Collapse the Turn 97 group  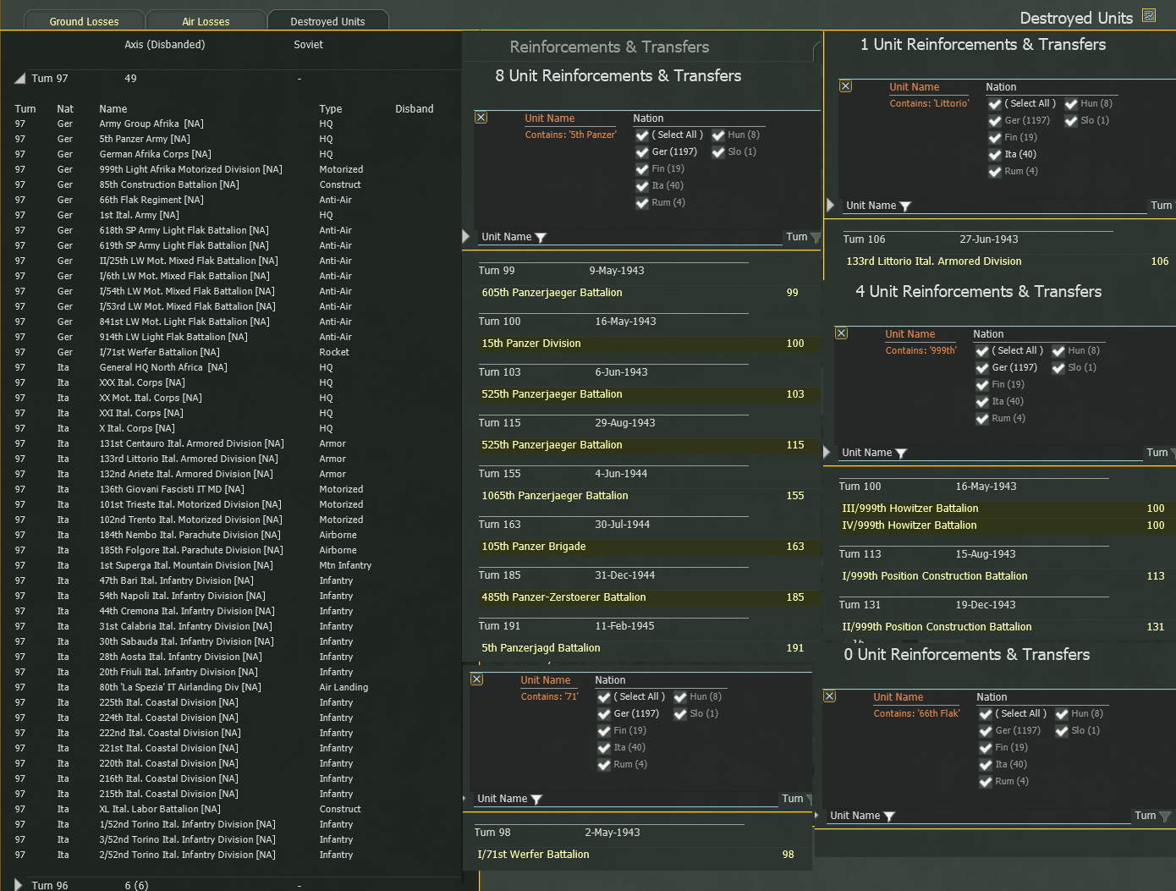pyautogui.click(x=19, y=79)
